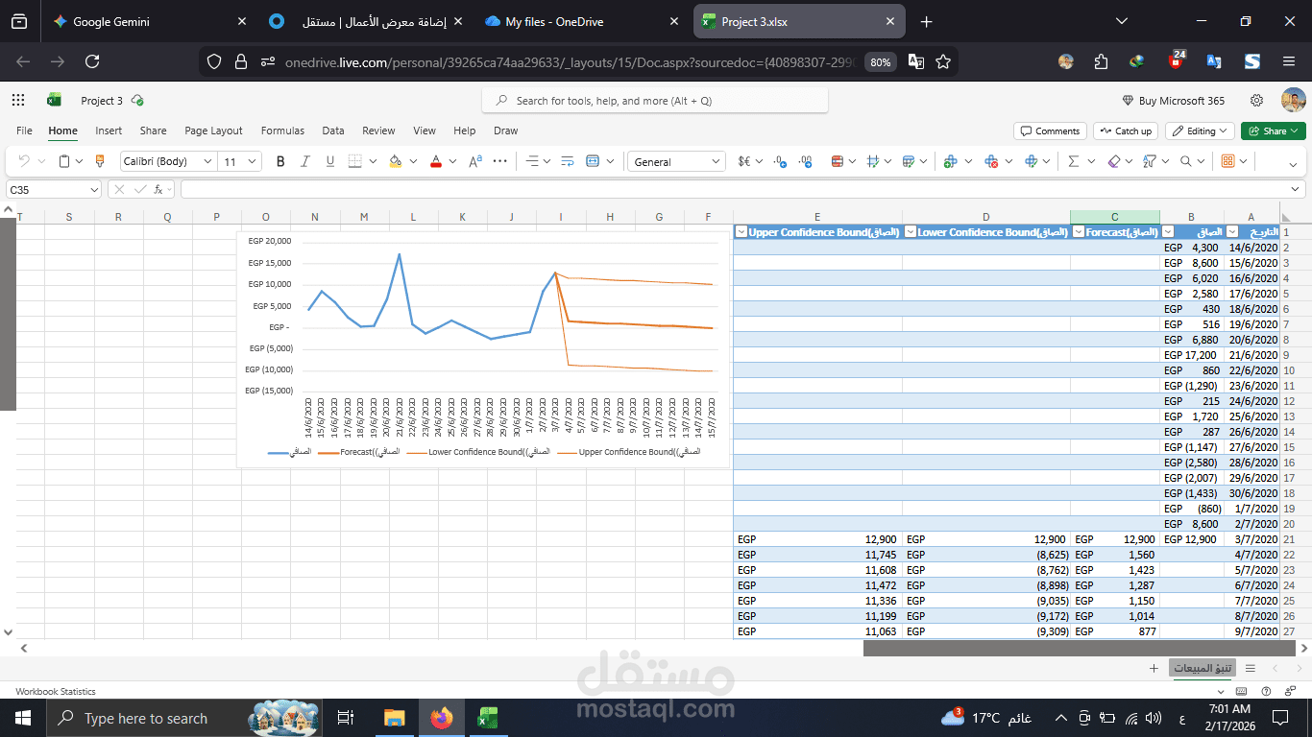
Task: Open the Microsoft 365 app launcher grid
Action: pyautogui.click(x=18, y=100)
